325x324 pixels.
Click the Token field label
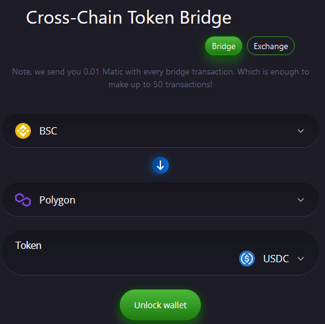28,245
